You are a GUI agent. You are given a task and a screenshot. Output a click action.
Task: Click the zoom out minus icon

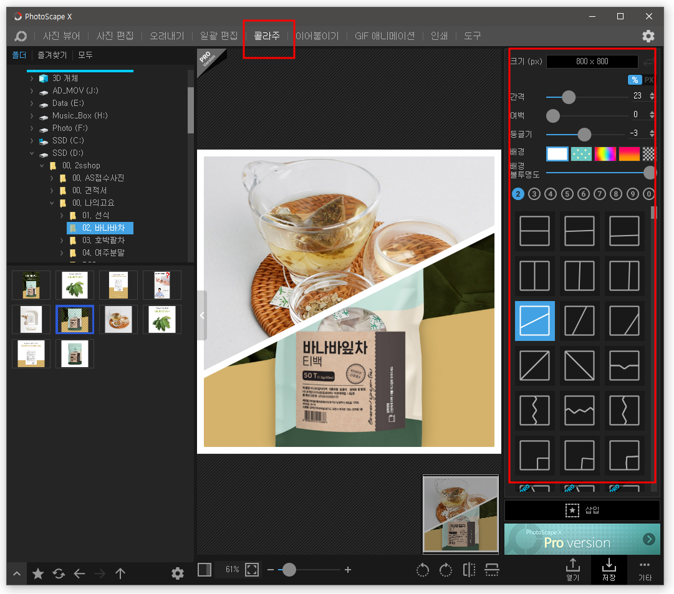pos(271,570)
